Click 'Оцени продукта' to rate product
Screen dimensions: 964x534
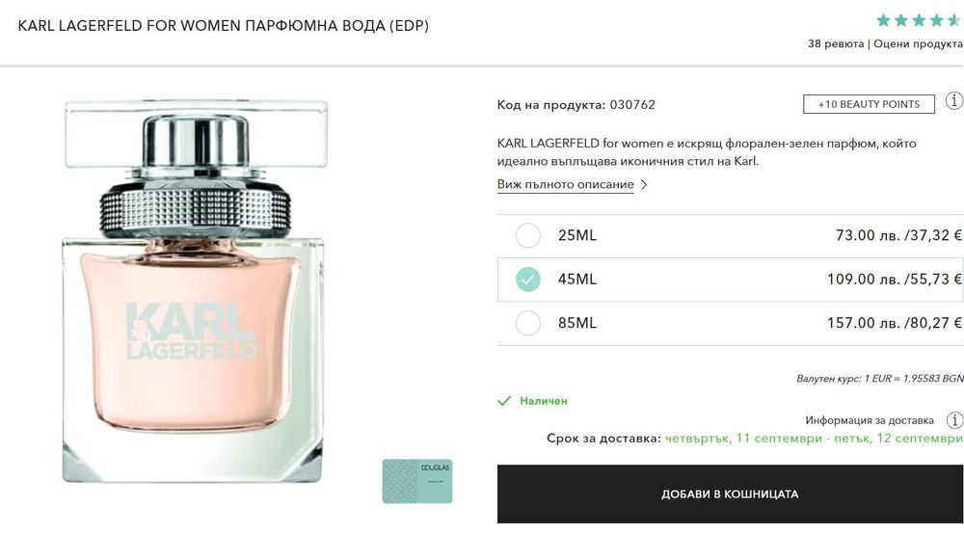pos(917,44)
